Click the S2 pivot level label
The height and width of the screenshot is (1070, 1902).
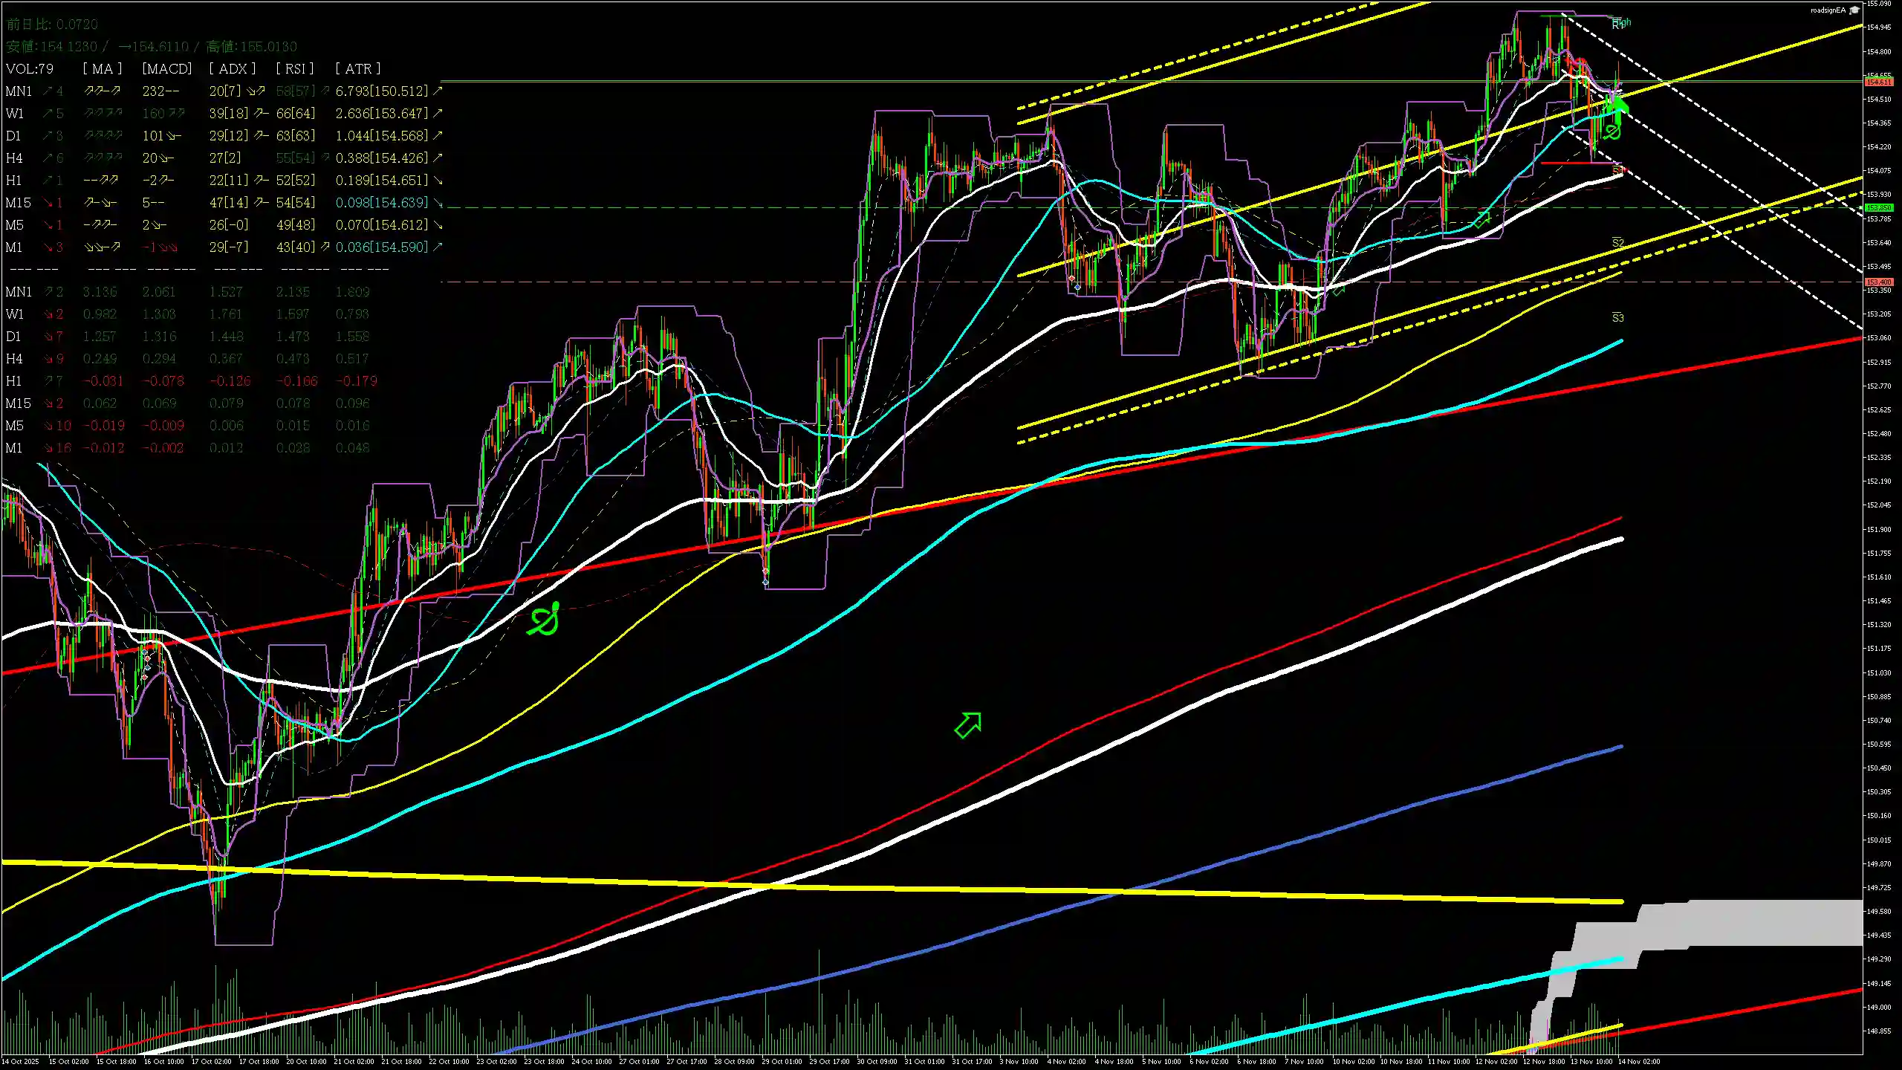coord(1617,243)
